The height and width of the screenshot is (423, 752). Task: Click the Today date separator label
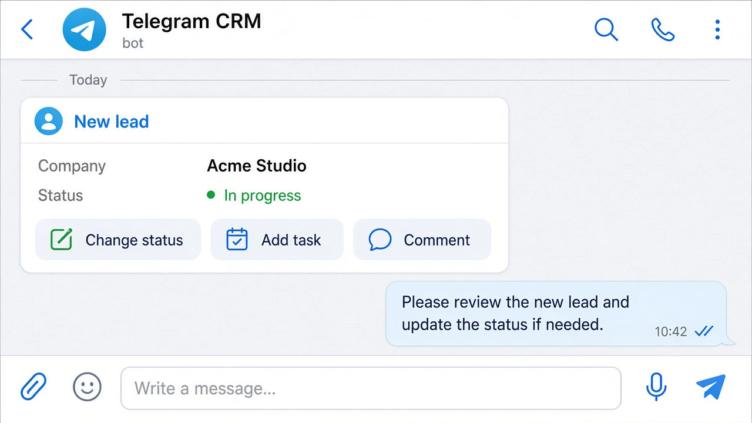88,80
